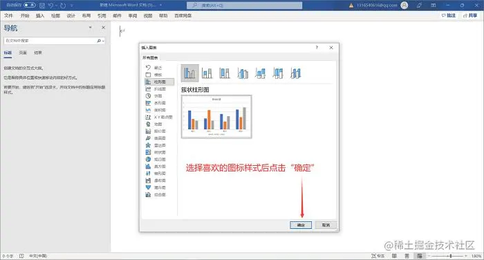Click the 取消 (Cancel) button in dialog
Image resolution: width=484 pixels, height=260 pixels.
pos(326,225)
